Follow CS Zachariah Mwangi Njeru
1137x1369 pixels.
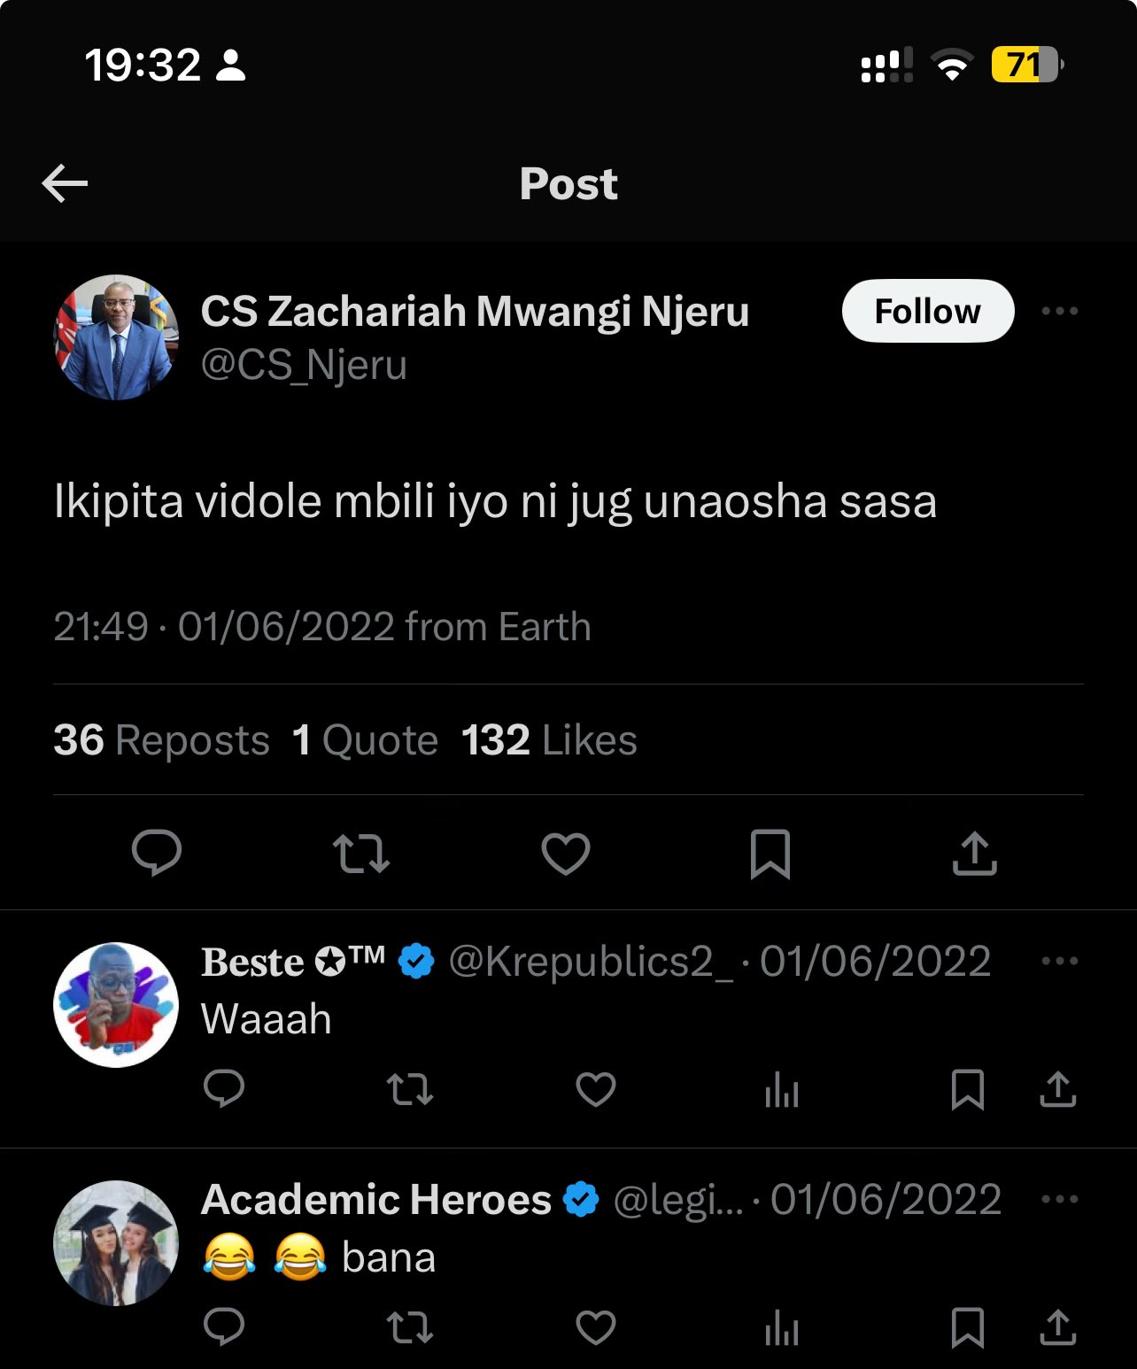927,311
